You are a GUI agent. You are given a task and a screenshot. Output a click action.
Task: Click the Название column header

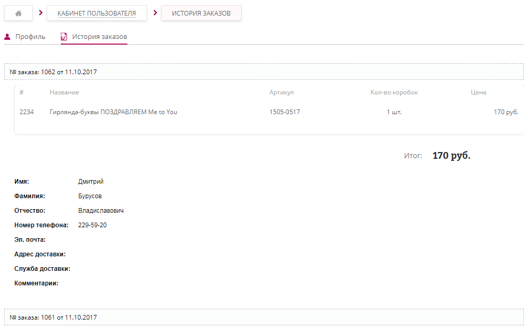coord(64,92)
